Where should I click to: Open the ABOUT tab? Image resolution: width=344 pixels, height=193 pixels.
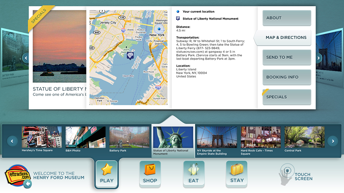pyautogui.click(x=287, y=18)
